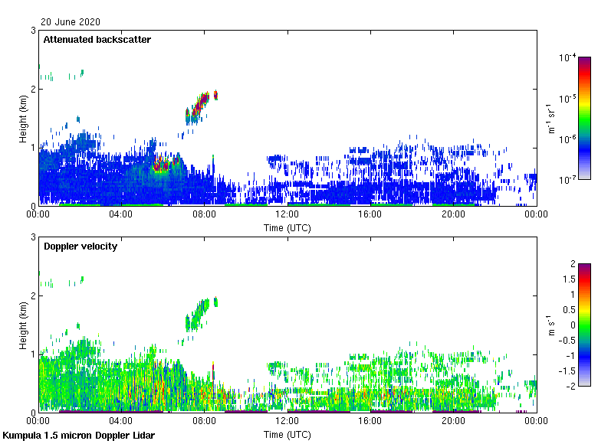Click the 10⁻⁴ value on the backscatter colorbar
Screen dimensions: 598x444
tap(567, 58)
